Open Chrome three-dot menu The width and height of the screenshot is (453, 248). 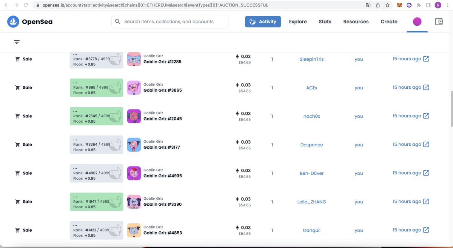[447, 5]
